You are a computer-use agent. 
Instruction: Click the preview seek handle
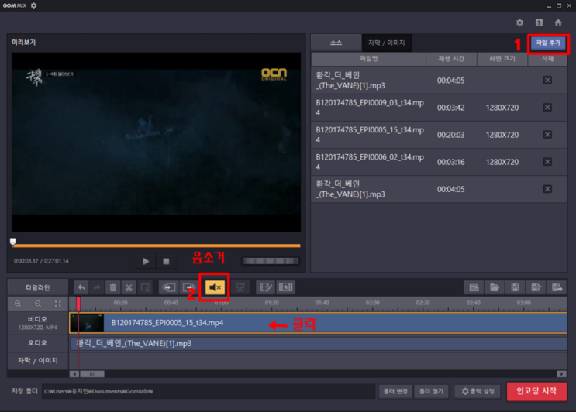tap(13, 242)
